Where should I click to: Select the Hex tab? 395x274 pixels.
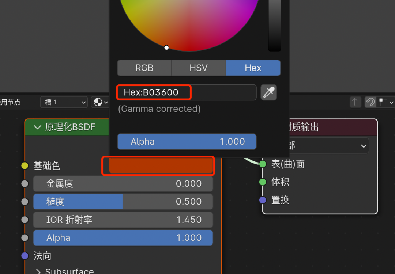253,68
